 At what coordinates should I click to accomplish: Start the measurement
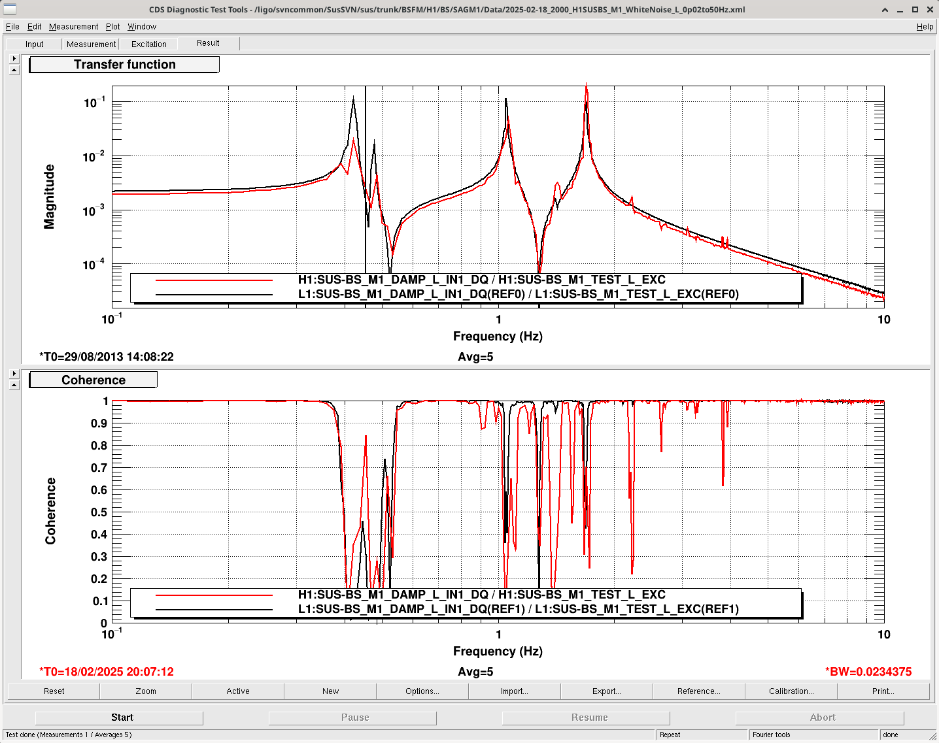pyautogui.click(x=119, y=718)
